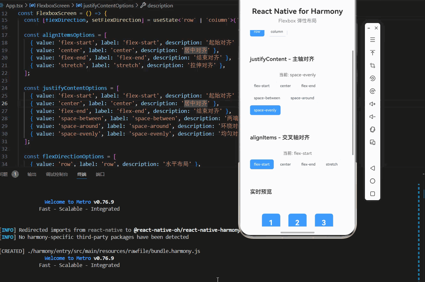The height and width of the screenshot is (282, 425).
Task: Choose justifyContent center option
Action: (x=285, y=86)
